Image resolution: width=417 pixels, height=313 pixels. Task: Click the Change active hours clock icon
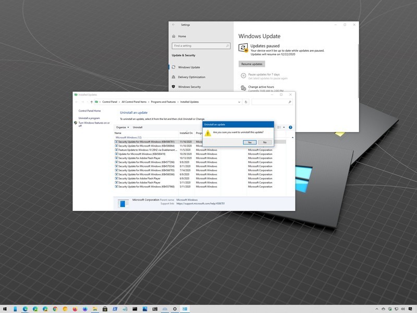tap(243, 88)
